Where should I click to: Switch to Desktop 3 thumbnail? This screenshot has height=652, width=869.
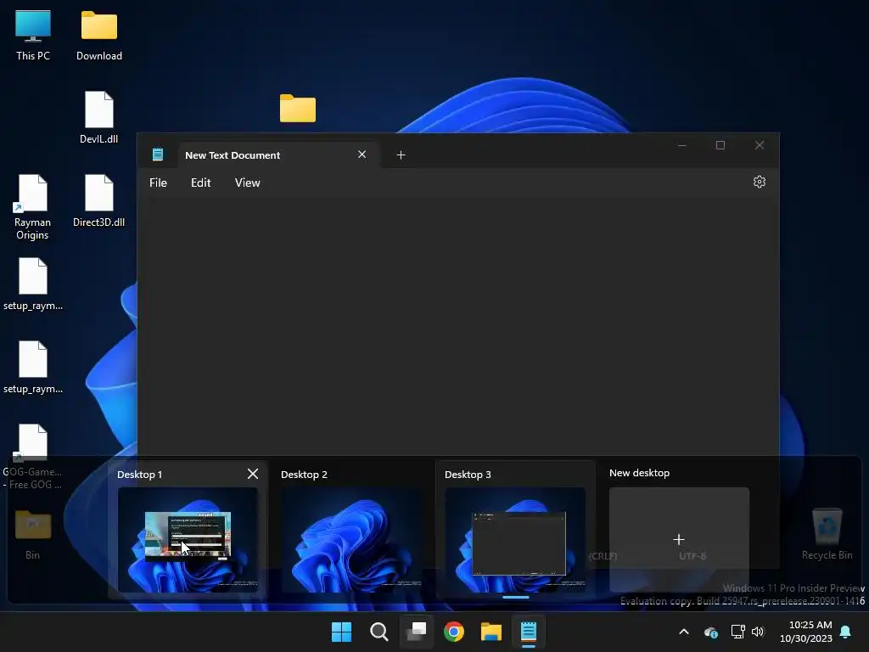[515, 539]
